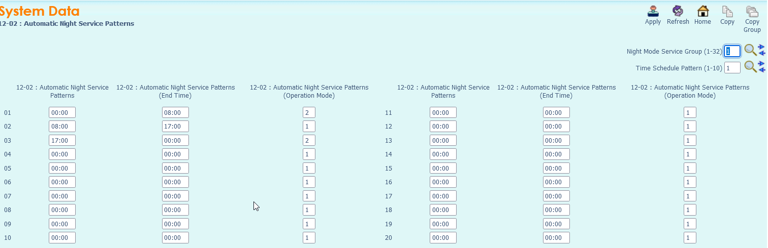Viewport: 768px width, 248px height.
Task: Select row 14 start time field
Action: click(x=443, y=154)
